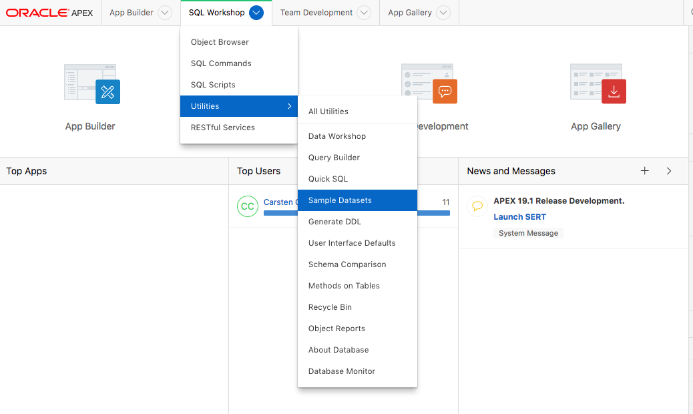Expand the App Gallery dropdown arrow
This screenshot has width=693, height=414.
click(x=443, y=13)
